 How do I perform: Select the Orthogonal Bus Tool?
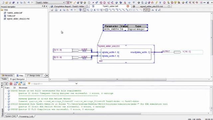[x=113, y=10]
